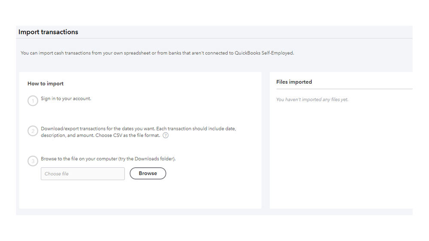Click the How to import heading
The image size is (429, 241).
tap(46, 84)
